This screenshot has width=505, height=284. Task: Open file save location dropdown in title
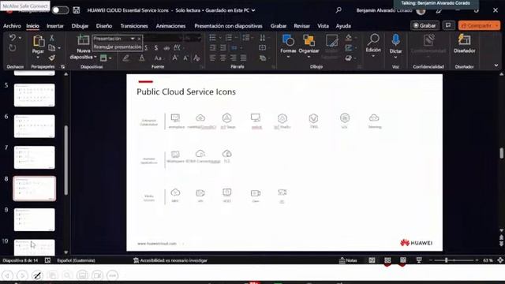tap(253, 10)
